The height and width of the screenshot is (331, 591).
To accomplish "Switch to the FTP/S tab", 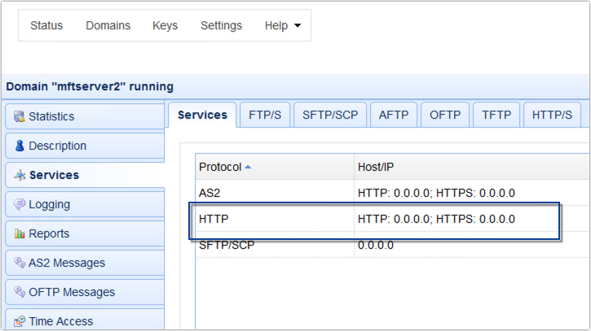I will (265, 115).
